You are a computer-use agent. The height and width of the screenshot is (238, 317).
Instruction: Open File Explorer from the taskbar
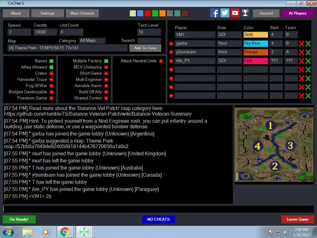pyautogui.click(x=28, y=232)
